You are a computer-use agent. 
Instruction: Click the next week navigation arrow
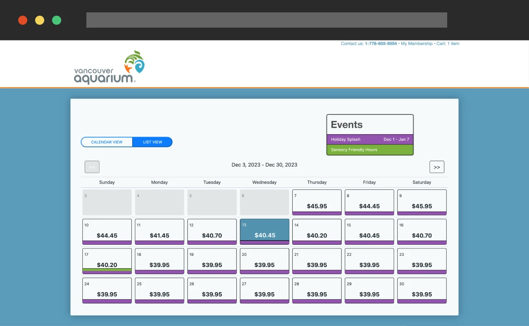coord(437,167)
